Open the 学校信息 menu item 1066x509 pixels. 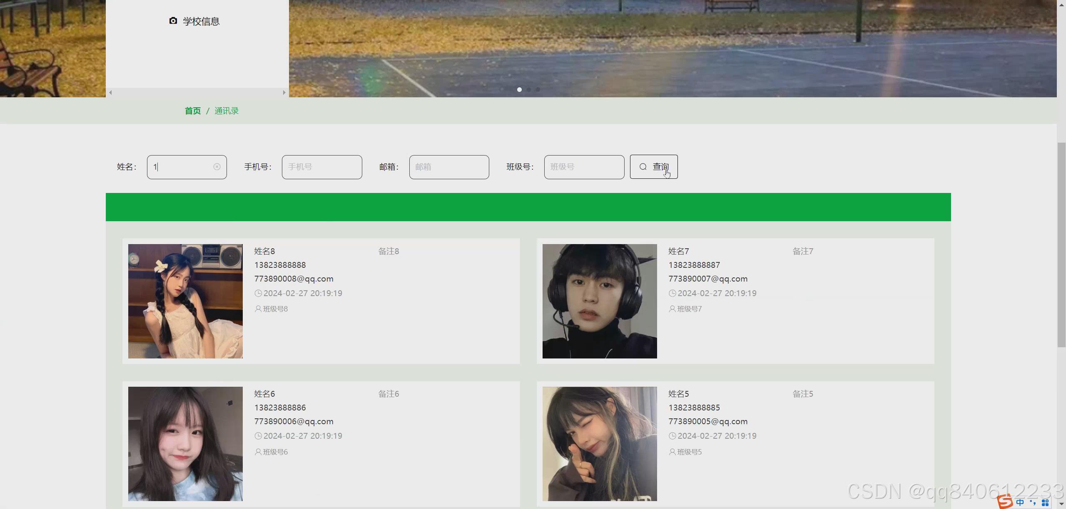(201, 21)
